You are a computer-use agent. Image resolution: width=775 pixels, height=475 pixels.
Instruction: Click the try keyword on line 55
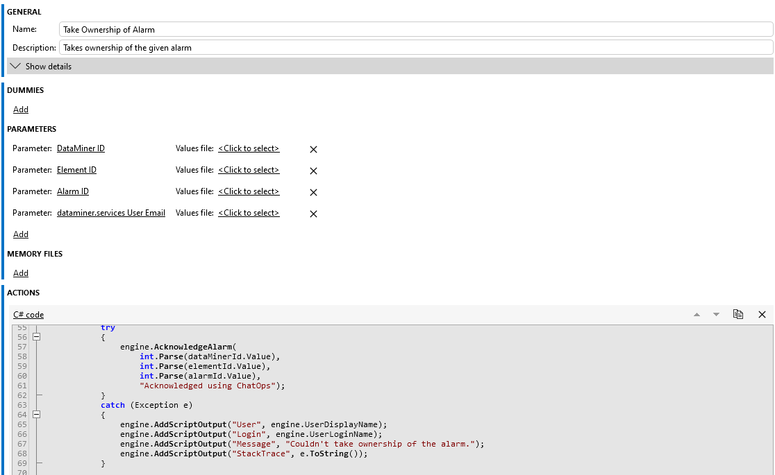point(108,327)
